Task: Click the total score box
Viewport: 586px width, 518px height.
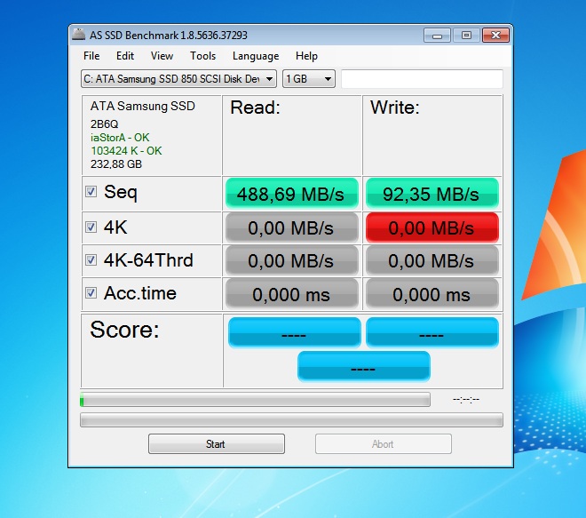Action: click(x=364, y=366)
